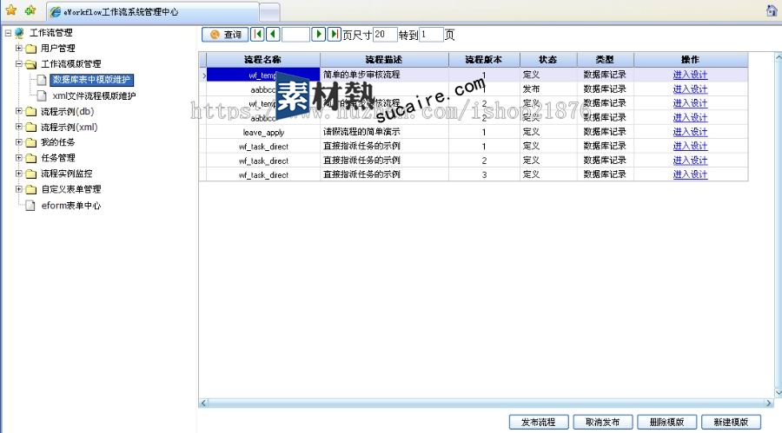Click the 我的任务 folder icon
The image size is (782, 433).
click(31, 143)
